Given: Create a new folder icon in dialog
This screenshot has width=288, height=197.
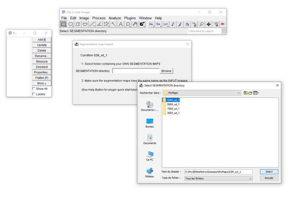Looking at the screenshot, I should (250, 93).
